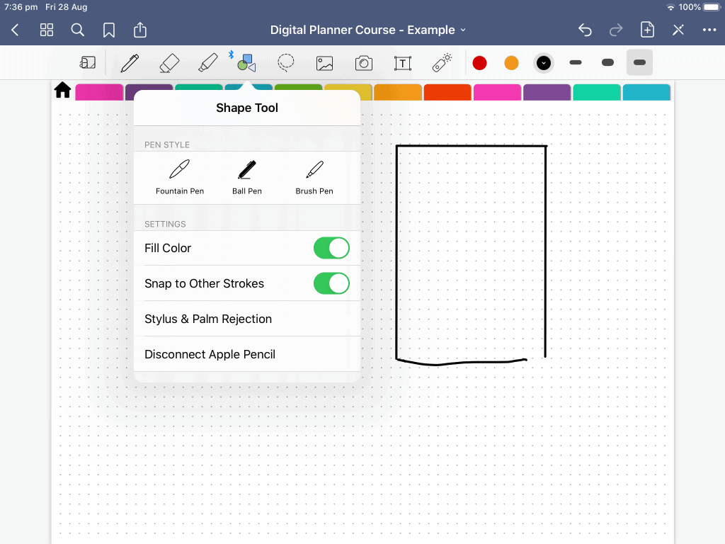Screen dimensions: 725x544
Task: Disable the Fill Color toggle
Action: (x=331, y=248)
